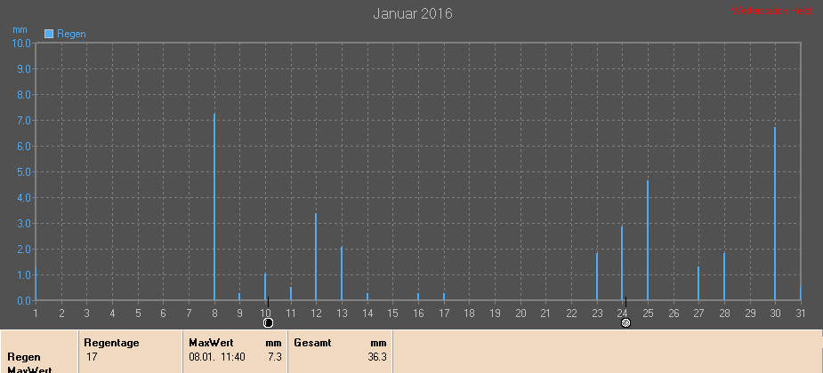Click the new moon icon under day 10

coord(268,322)
